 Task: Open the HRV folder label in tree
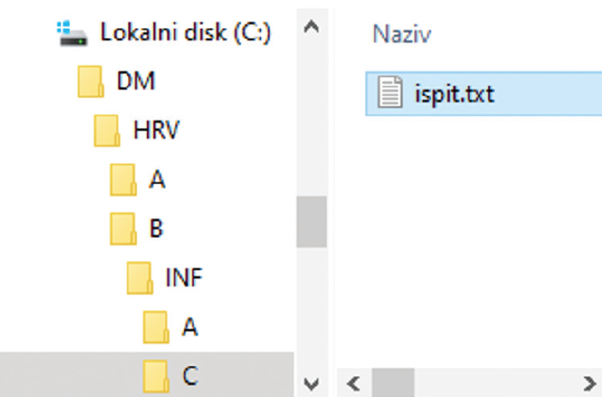[156, 131]
